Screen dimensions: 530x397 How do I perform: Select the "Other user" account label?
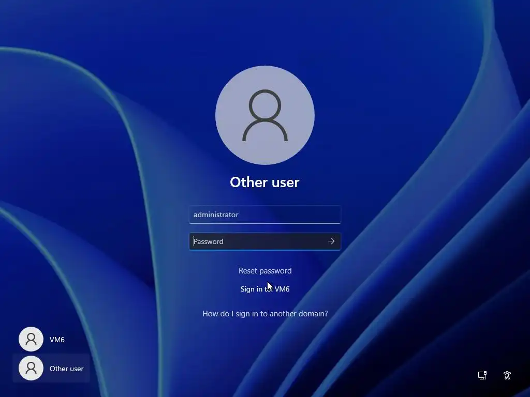click(67, 369)
